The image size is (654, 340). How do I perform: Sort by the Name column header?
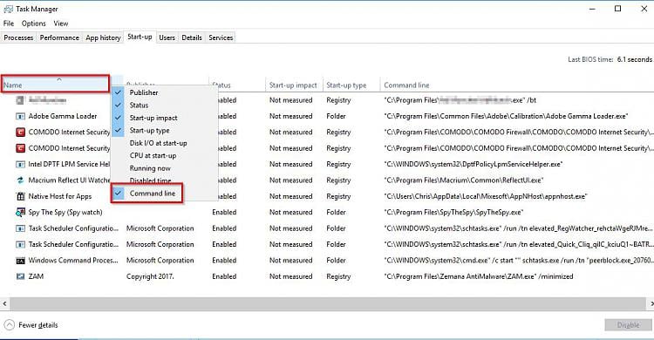56,84
